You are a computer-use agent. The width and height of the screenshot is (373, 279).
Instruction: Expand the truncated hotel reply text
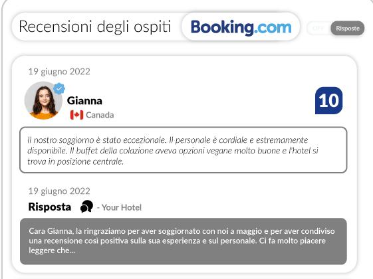coord(183,241)
